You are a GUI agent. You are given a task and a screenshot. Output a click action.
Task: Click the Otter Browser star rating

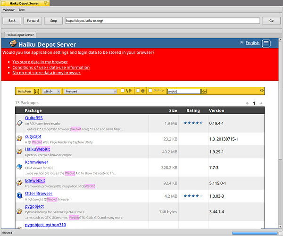click(193, 196)
